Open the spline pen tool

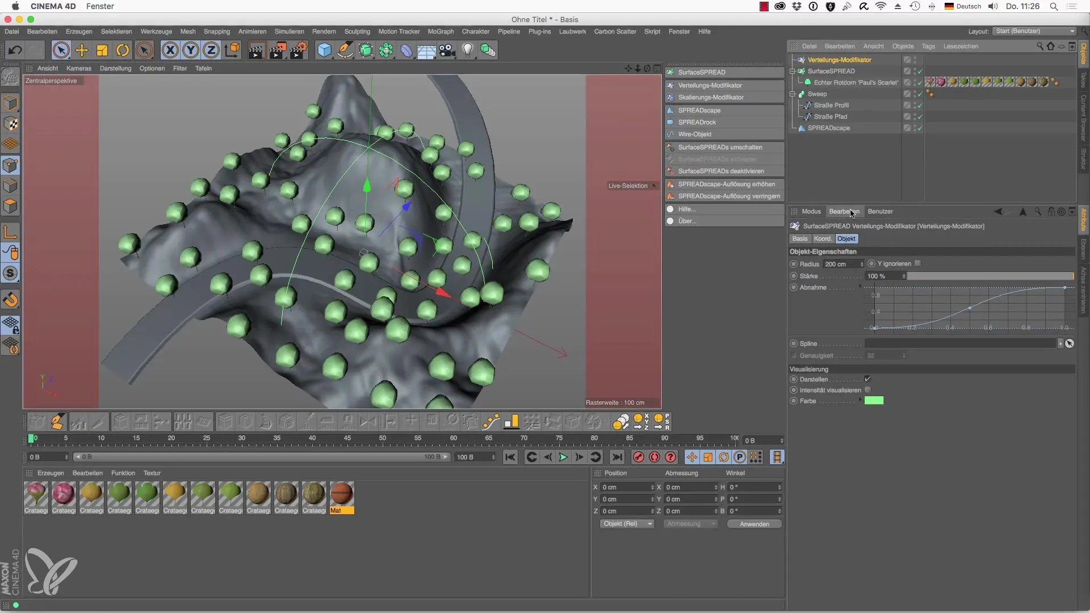point(345,51)
